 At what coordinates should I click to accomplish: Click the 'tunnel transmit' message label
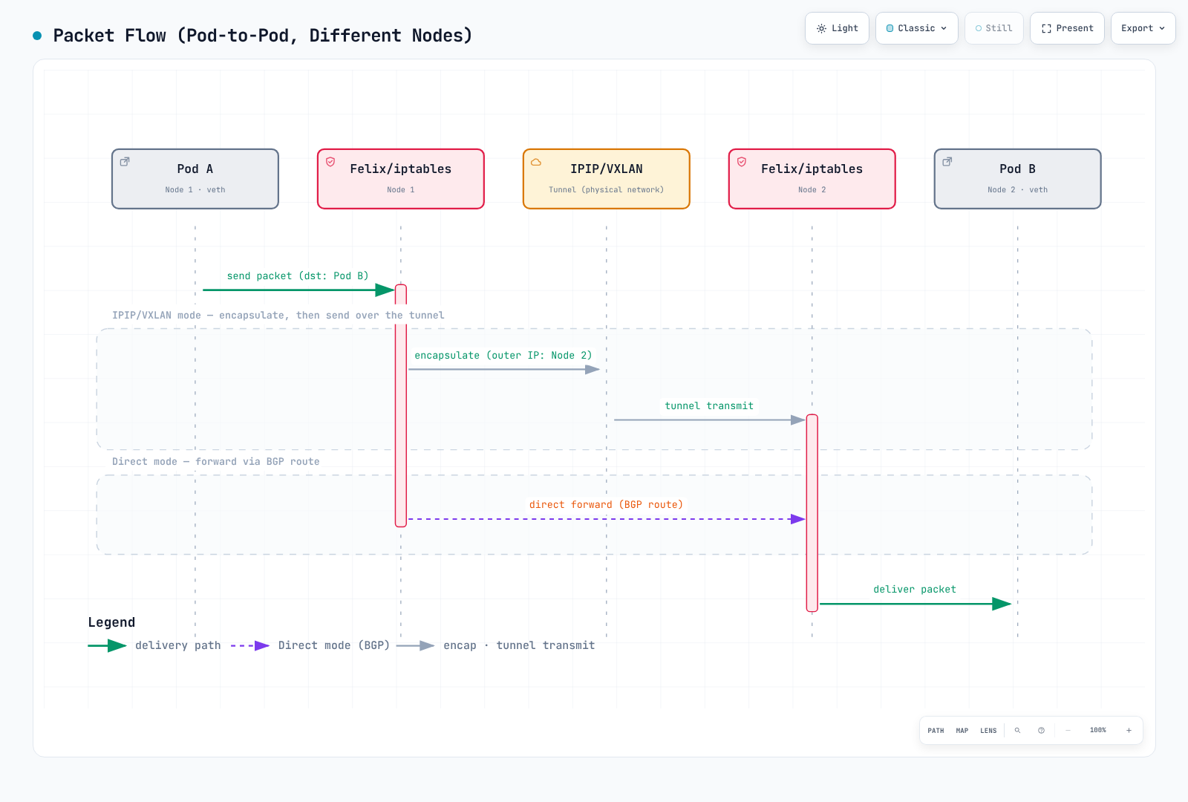[709, 405]
